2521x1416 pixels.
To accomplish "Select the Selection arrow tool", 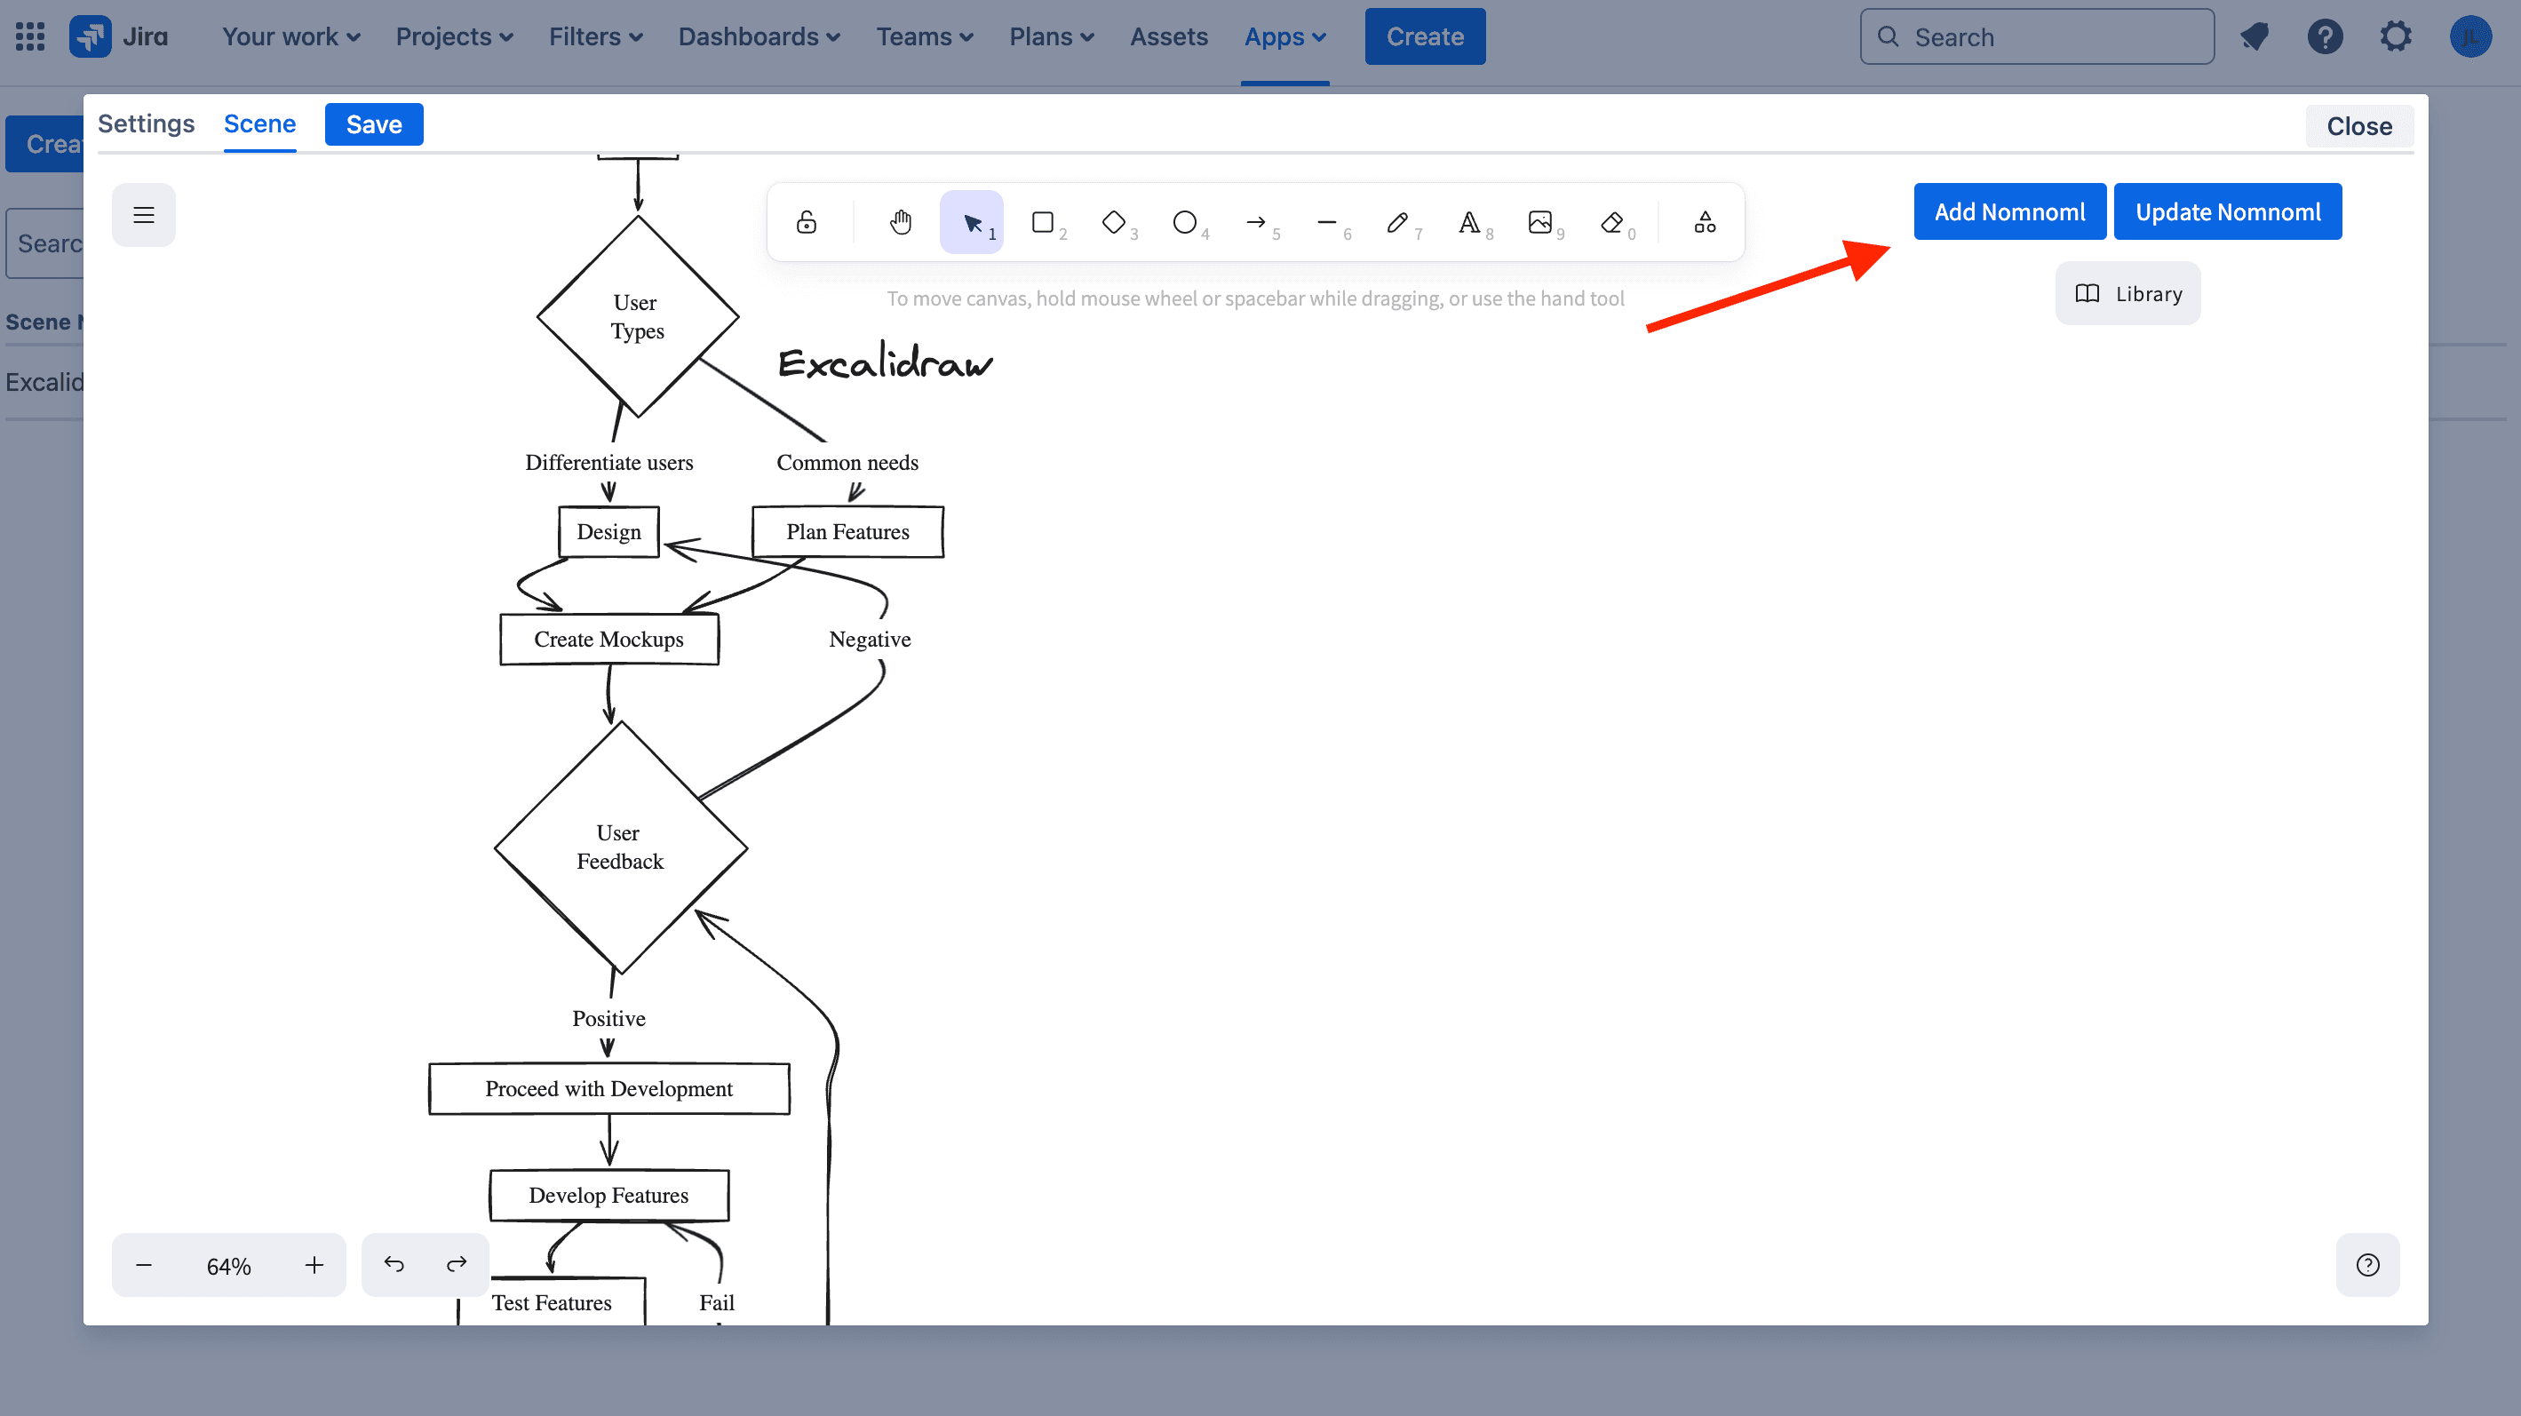I will (972, 222).
